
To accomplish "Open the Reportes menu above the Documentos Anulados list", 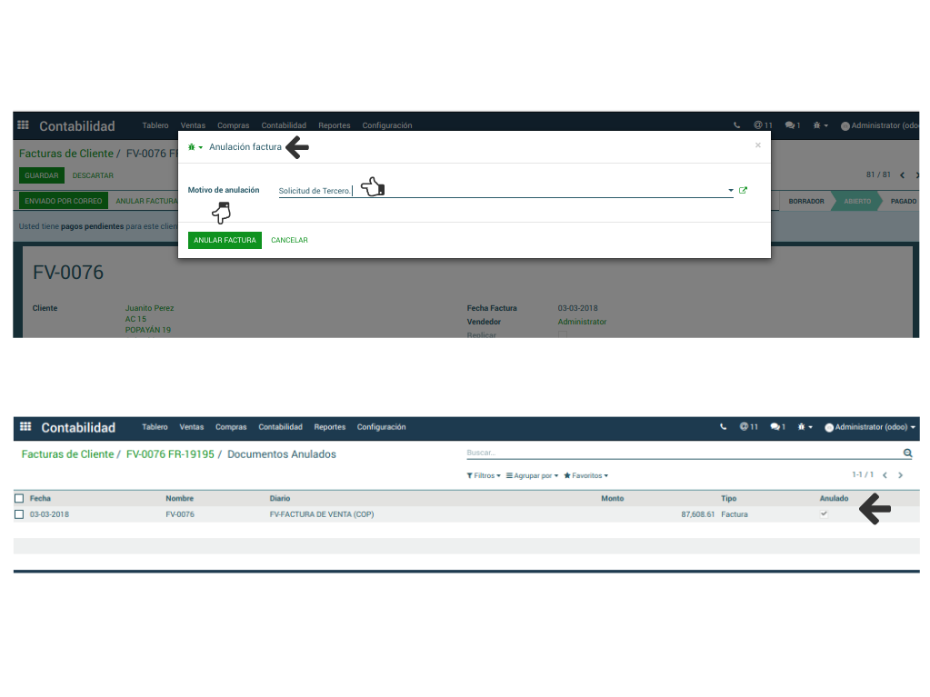I will click(x=329, y=427).
